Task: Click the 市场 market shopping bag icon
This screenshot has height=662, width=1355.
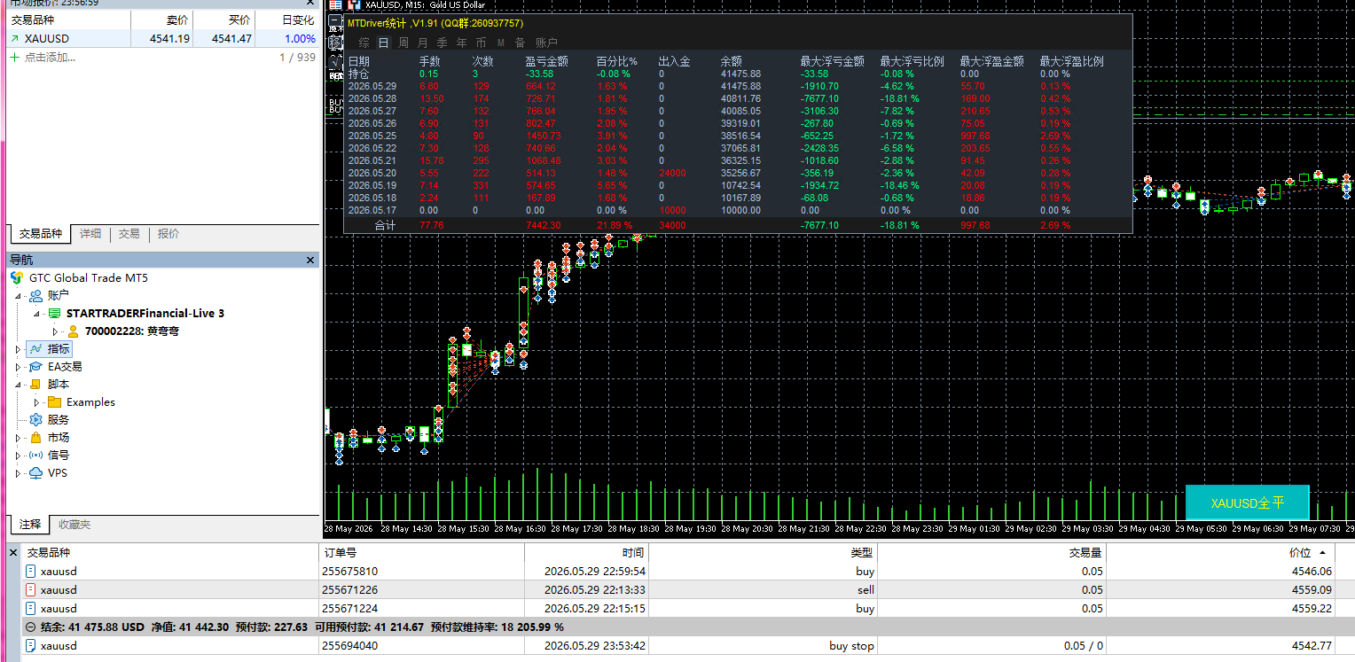Action: click(x=35, y=438)
